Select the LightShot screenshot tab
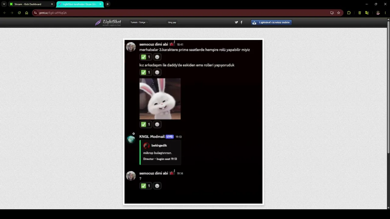Image resolution: width=390 pixels, height=219 pixels. [x=80, y=4]
